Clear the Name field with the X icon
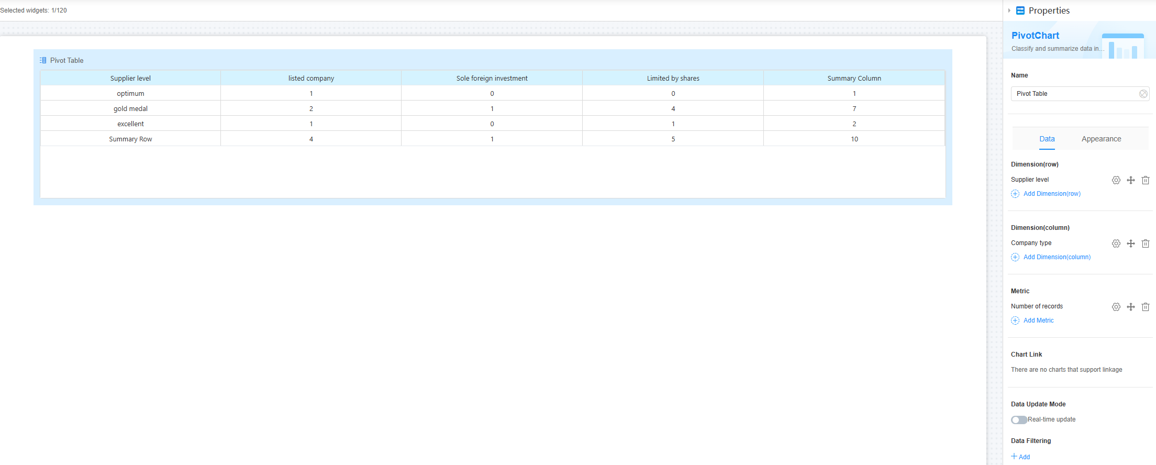 click(x=1143, y=94)
